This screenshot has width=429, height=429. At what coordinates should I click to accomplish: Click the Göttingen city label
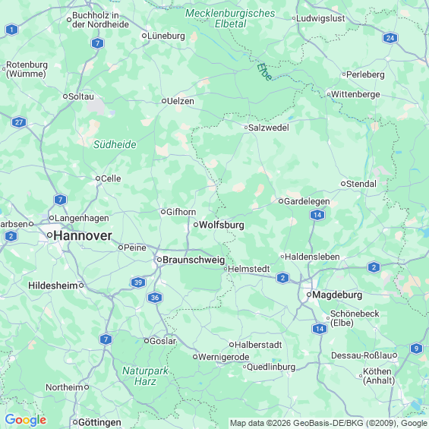click(100, 422)
